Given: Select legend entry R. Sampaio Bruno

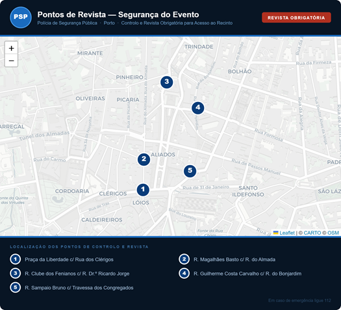Looking at the screenshot, I should tap(71, 288).
